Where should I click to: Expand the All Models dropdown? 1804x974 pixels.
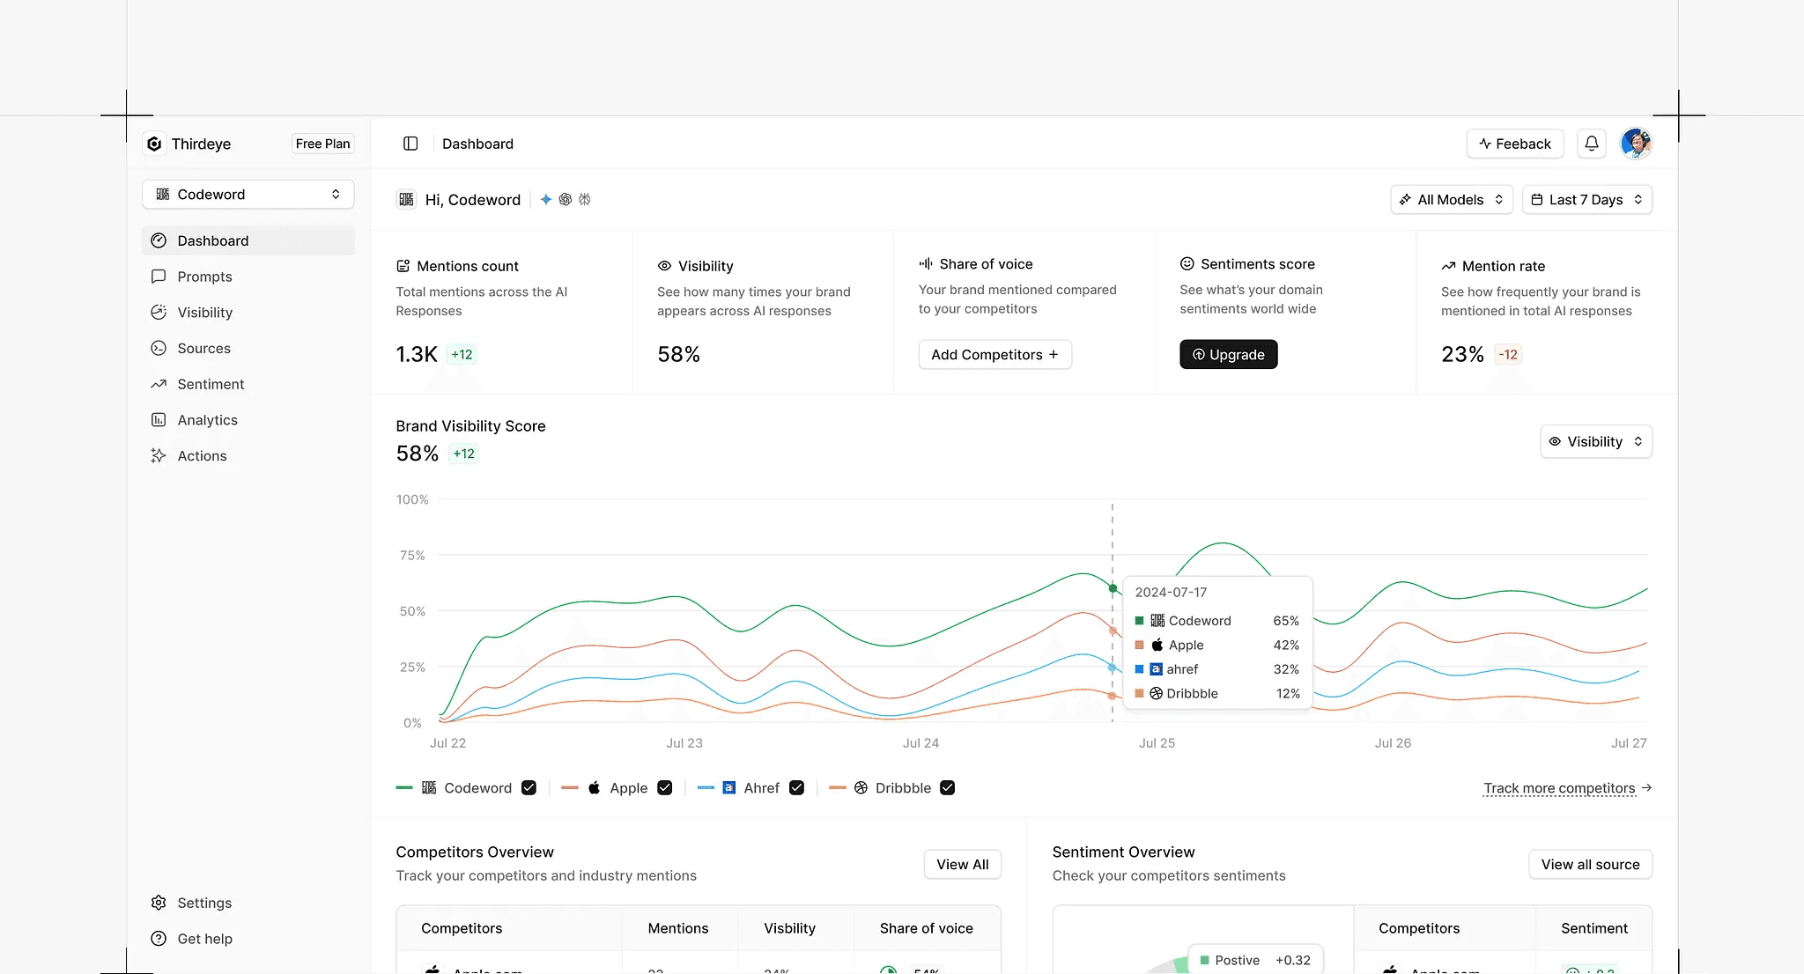coord(1451,200)
